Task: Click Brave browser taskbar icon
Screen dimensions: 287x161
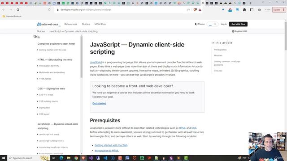Action: coord(83,158)
